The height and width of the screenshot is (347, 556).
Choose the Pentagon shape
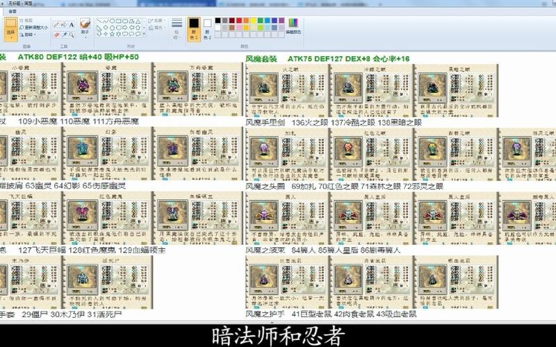[112, 28]
